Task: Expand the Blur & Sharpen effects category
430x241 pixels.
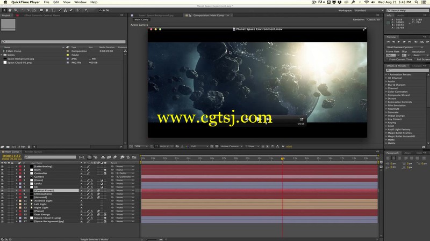Action: (x=386, y=85)
